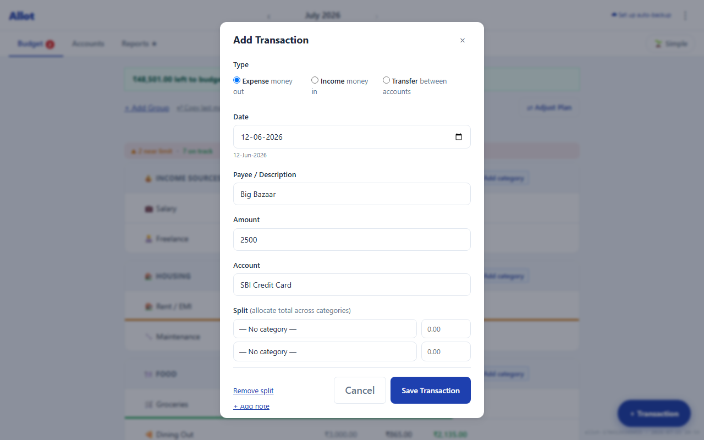Screen dimensions: 704x440
Task: Click the Adjust Plan button
Action: coord(549,108)
